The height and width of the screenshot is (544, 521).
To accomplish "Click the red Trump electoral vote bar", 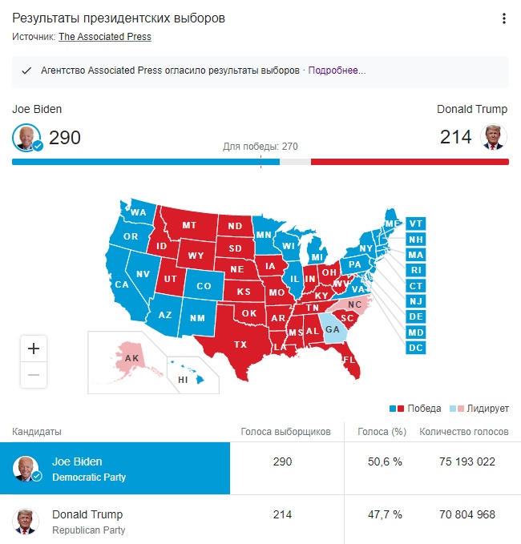I will pos(410,162).
